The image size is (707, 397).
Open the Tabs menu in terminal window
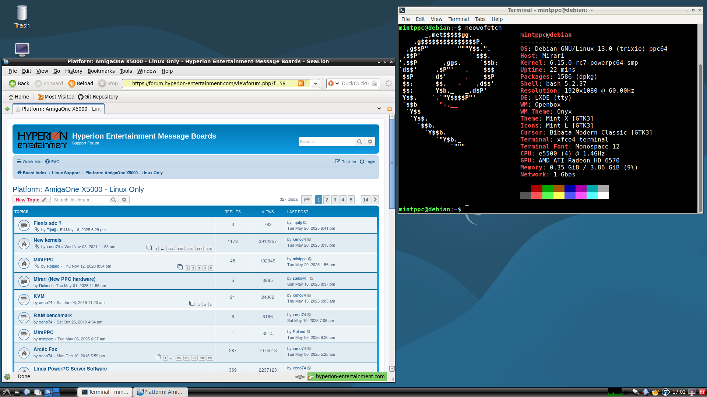pos(480,19)
